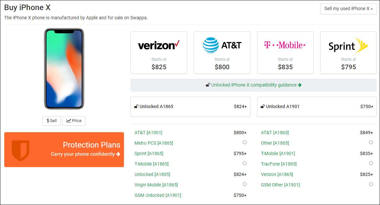Click the orange shield Protection Plans icon
The width and height of the screenshot is (380, 205).
pyautogui.click(x=21, y=150)
